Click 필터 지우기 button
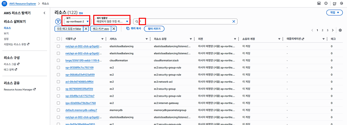347x125 pixels. click(154, 29)
